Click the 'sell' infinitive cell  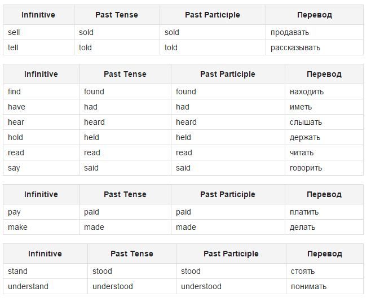coord(38,32)
